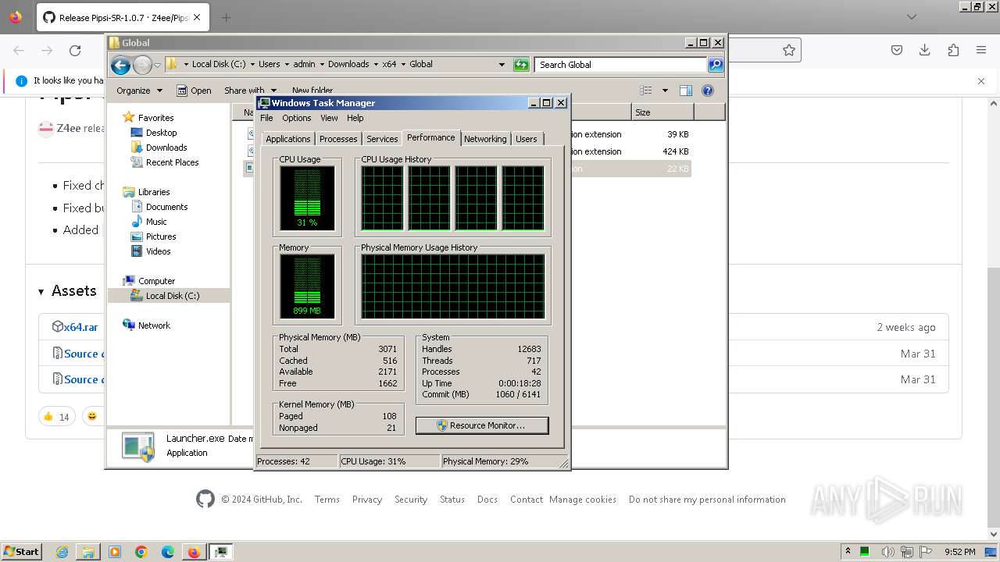Download the x64.rar asset
This screenshot has width=1000, height=562.
coord(80,327)
